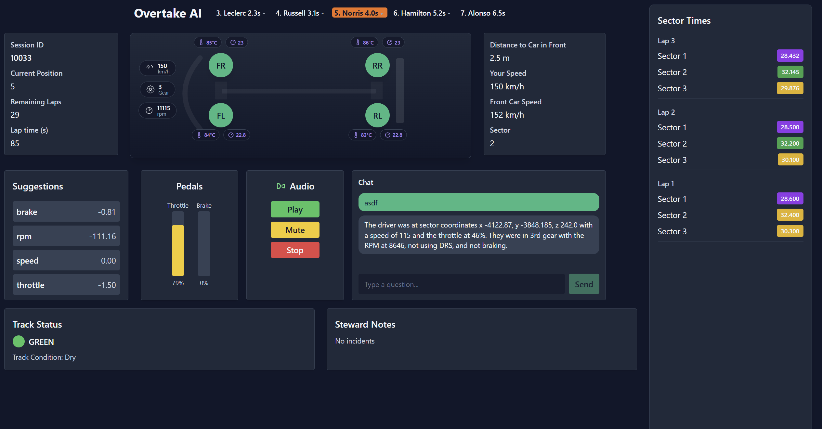Click the purple 28.432 Lap 3 sector badge

789,56
